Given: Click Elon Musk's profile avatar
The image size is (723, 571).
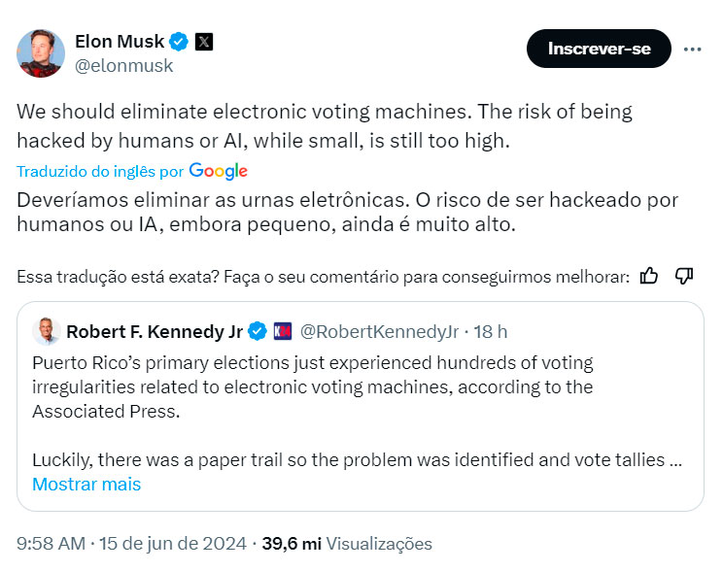Looking at the screenshot, I should tap(41, 53).
